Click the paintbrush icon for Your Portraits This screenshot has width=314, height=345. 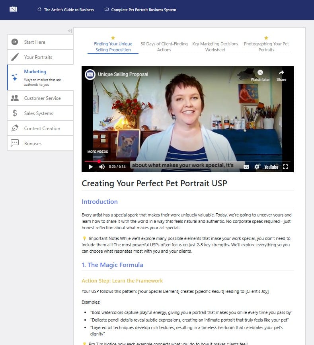click(15, 57)
